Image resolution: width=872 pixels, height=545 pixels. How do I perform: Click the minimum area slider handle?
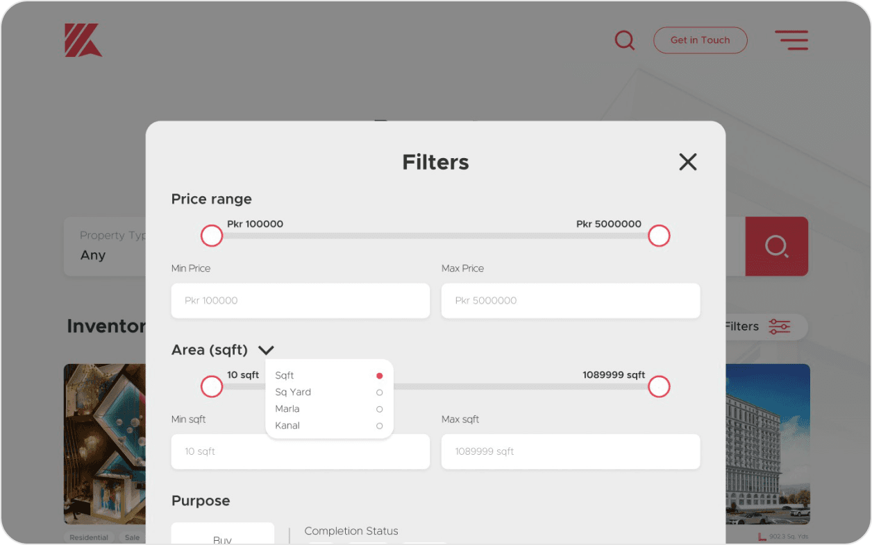[212, 386]
